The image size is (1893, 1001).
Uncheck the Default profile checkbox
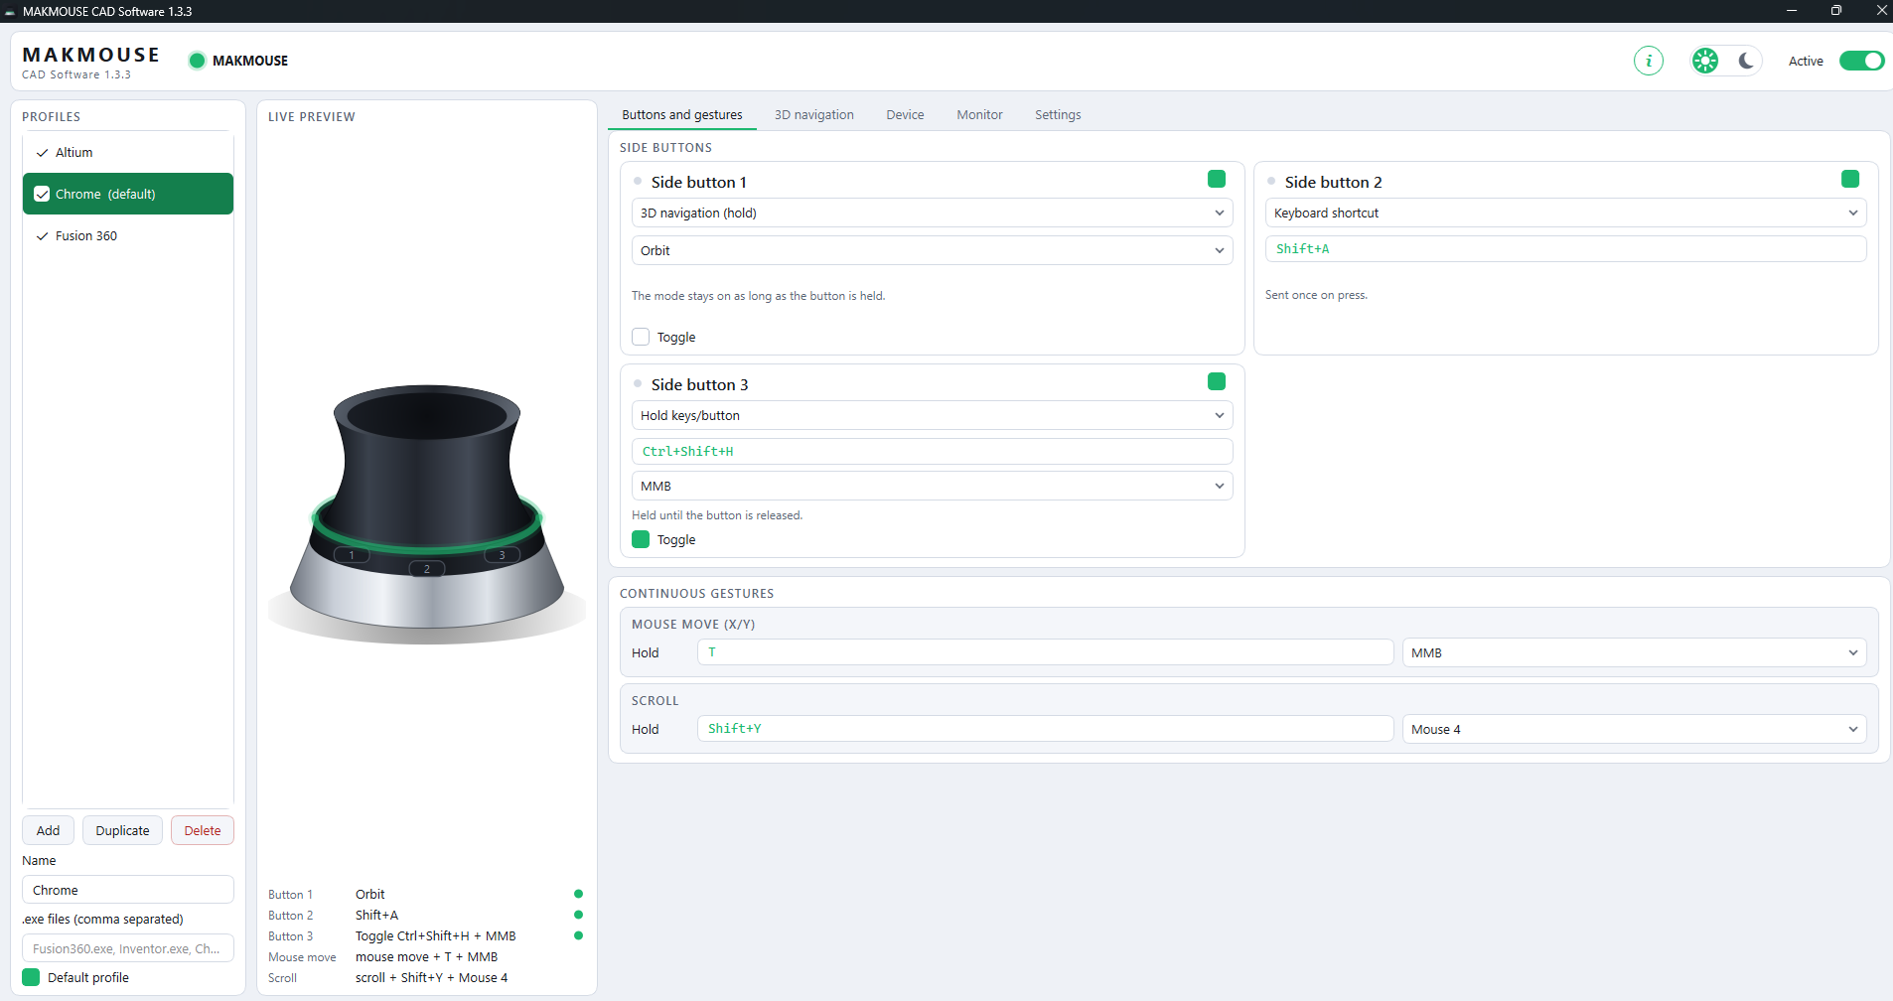(31, 977)
